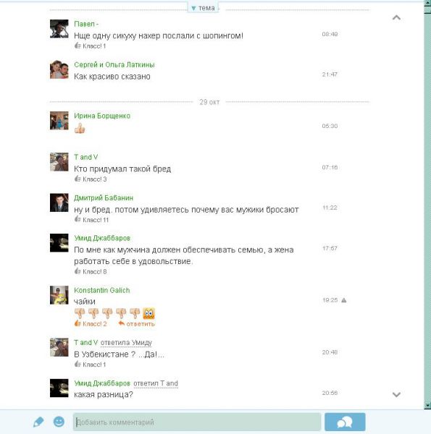Open Дмитрий Бабанин's avatar thumbnail

(x=59, y=203)
